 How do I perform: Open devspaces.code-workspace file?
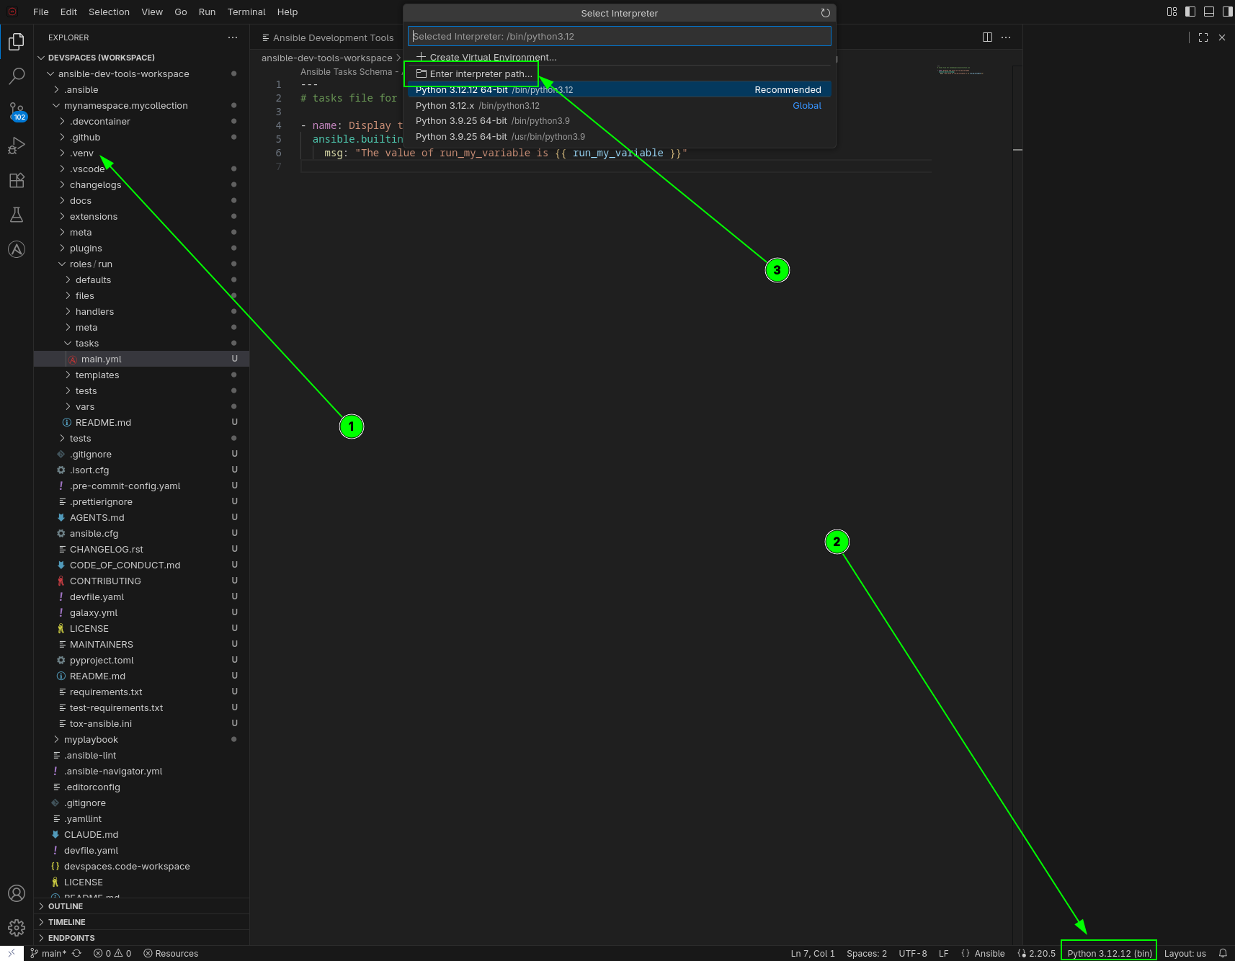tap(141, 866)
